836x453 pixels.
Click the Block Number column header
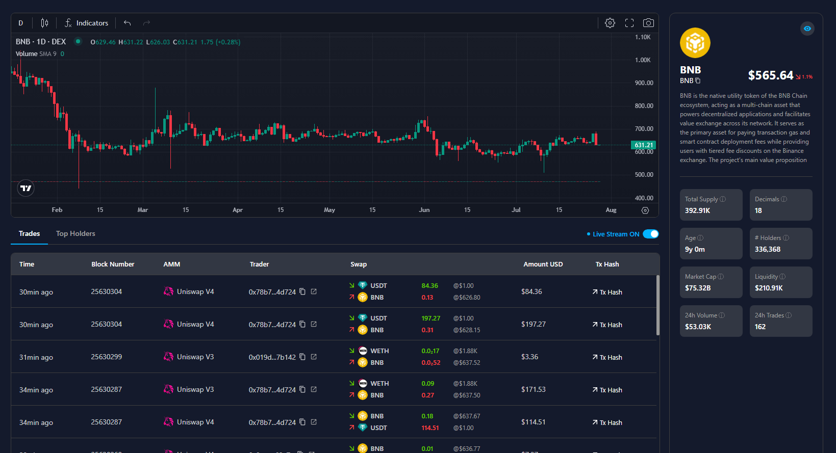pos(113,264)
